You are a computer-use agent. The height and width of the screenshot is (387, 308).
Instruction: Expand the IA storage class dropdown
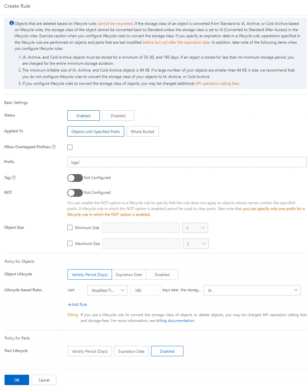[x=252, y=290]
